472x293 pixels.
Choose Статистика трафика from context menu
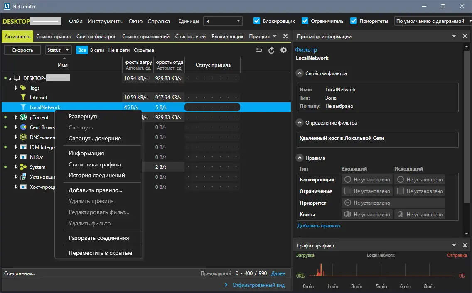pos(95,164)
